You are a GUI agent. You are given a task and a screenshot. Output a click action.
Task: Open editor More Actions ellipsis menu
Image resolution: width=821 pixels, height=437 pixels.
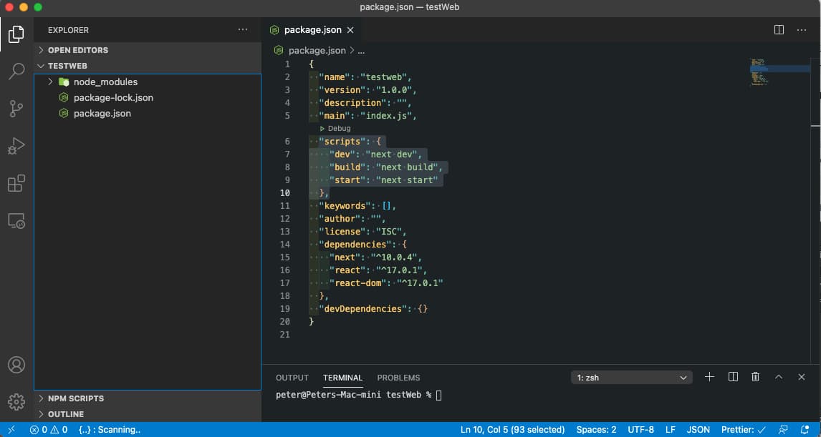pos(802,30)
